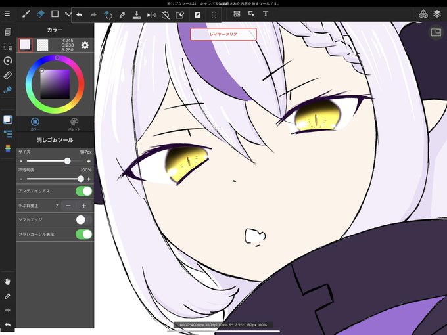The height and width of the screenshot is (335, 447).
Task: Decrease 手ぶれ補正 with minus button
Action: coord(68,206)
